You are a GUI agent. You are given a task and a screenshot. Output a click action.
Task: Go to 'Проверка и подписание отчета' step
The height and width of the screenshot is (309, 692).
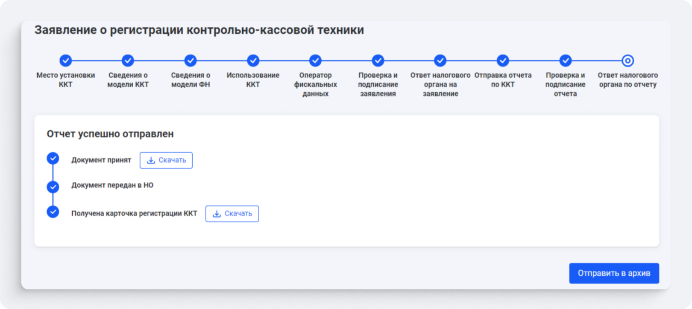(x=565, y=61)
